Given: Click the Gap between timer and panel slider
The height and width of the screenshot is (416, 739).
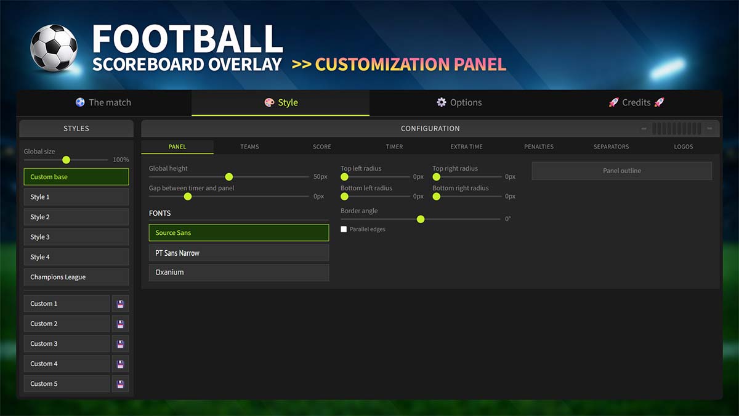Looking at the screenshot, I should pos(188,197).
